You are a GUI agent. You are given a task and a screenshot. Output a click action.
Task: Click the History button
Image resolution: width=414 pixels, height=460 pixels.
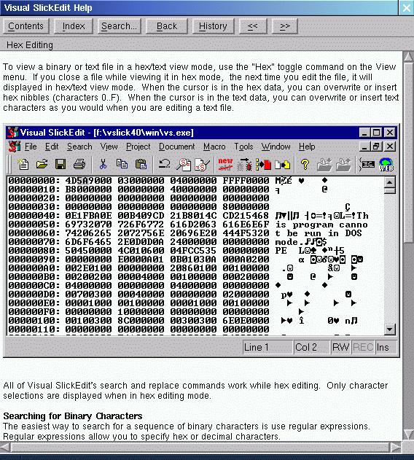tap(213, 26)
